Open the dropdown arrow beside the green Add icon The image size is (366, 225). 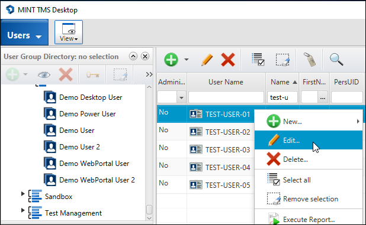[x=187, y=60]
